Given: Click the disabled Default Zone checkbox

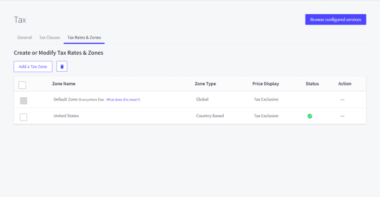Looking at the screenshot, I should pyautogui.click(x=23, y=100).
